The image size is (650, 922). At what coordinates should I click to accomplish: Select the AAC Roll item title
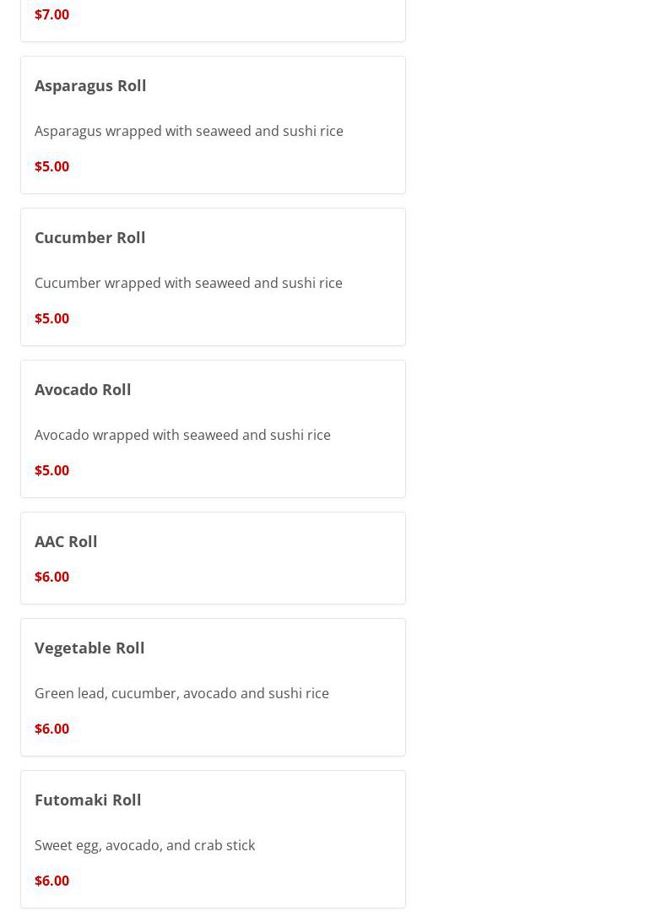[66, 541]
